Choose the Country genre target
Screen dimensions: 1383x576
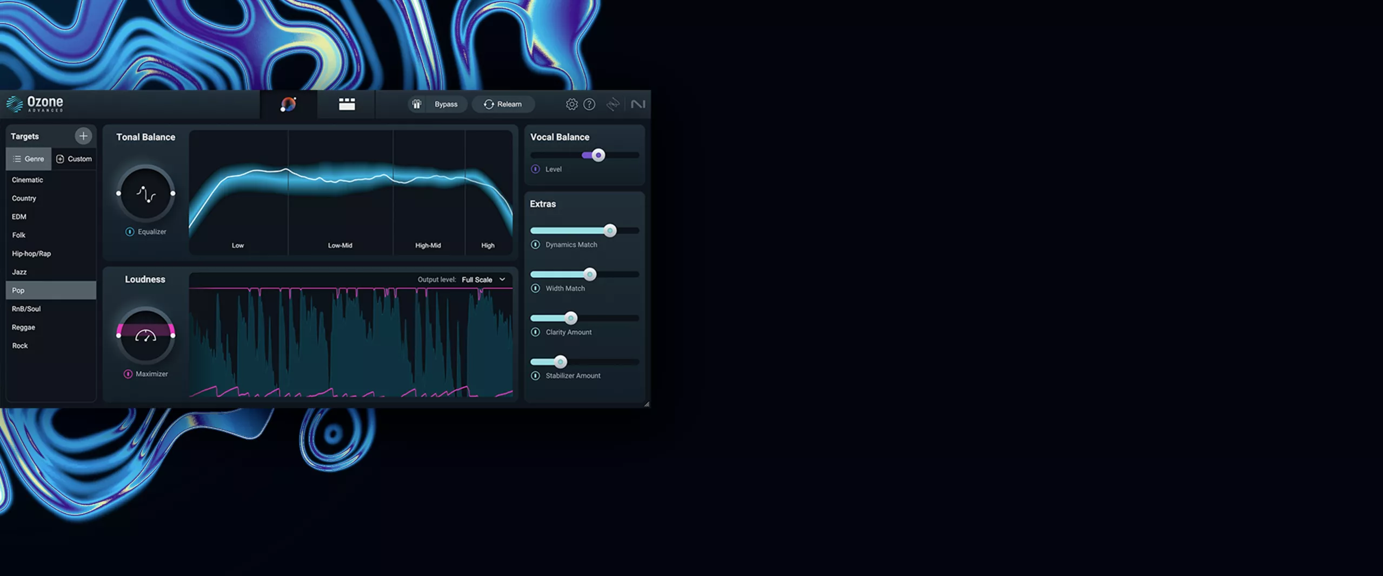tap(51, 198)
